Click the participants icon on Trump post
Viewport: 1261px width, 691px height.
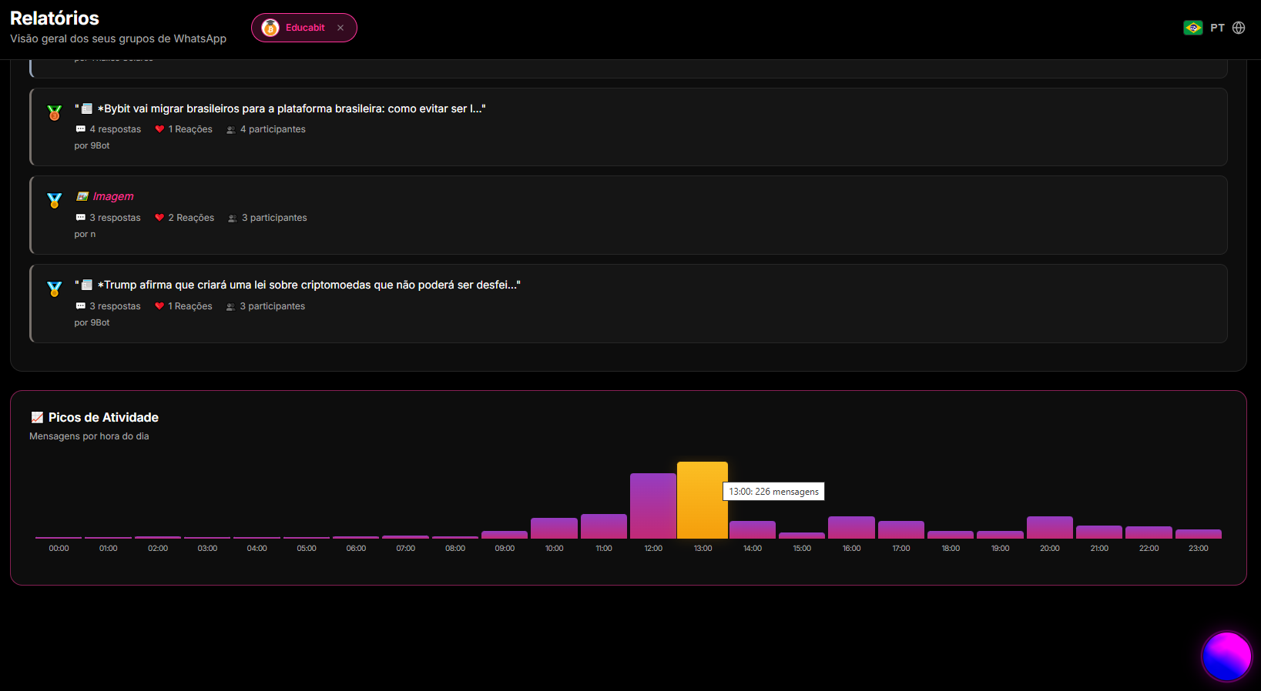(230, 306)
